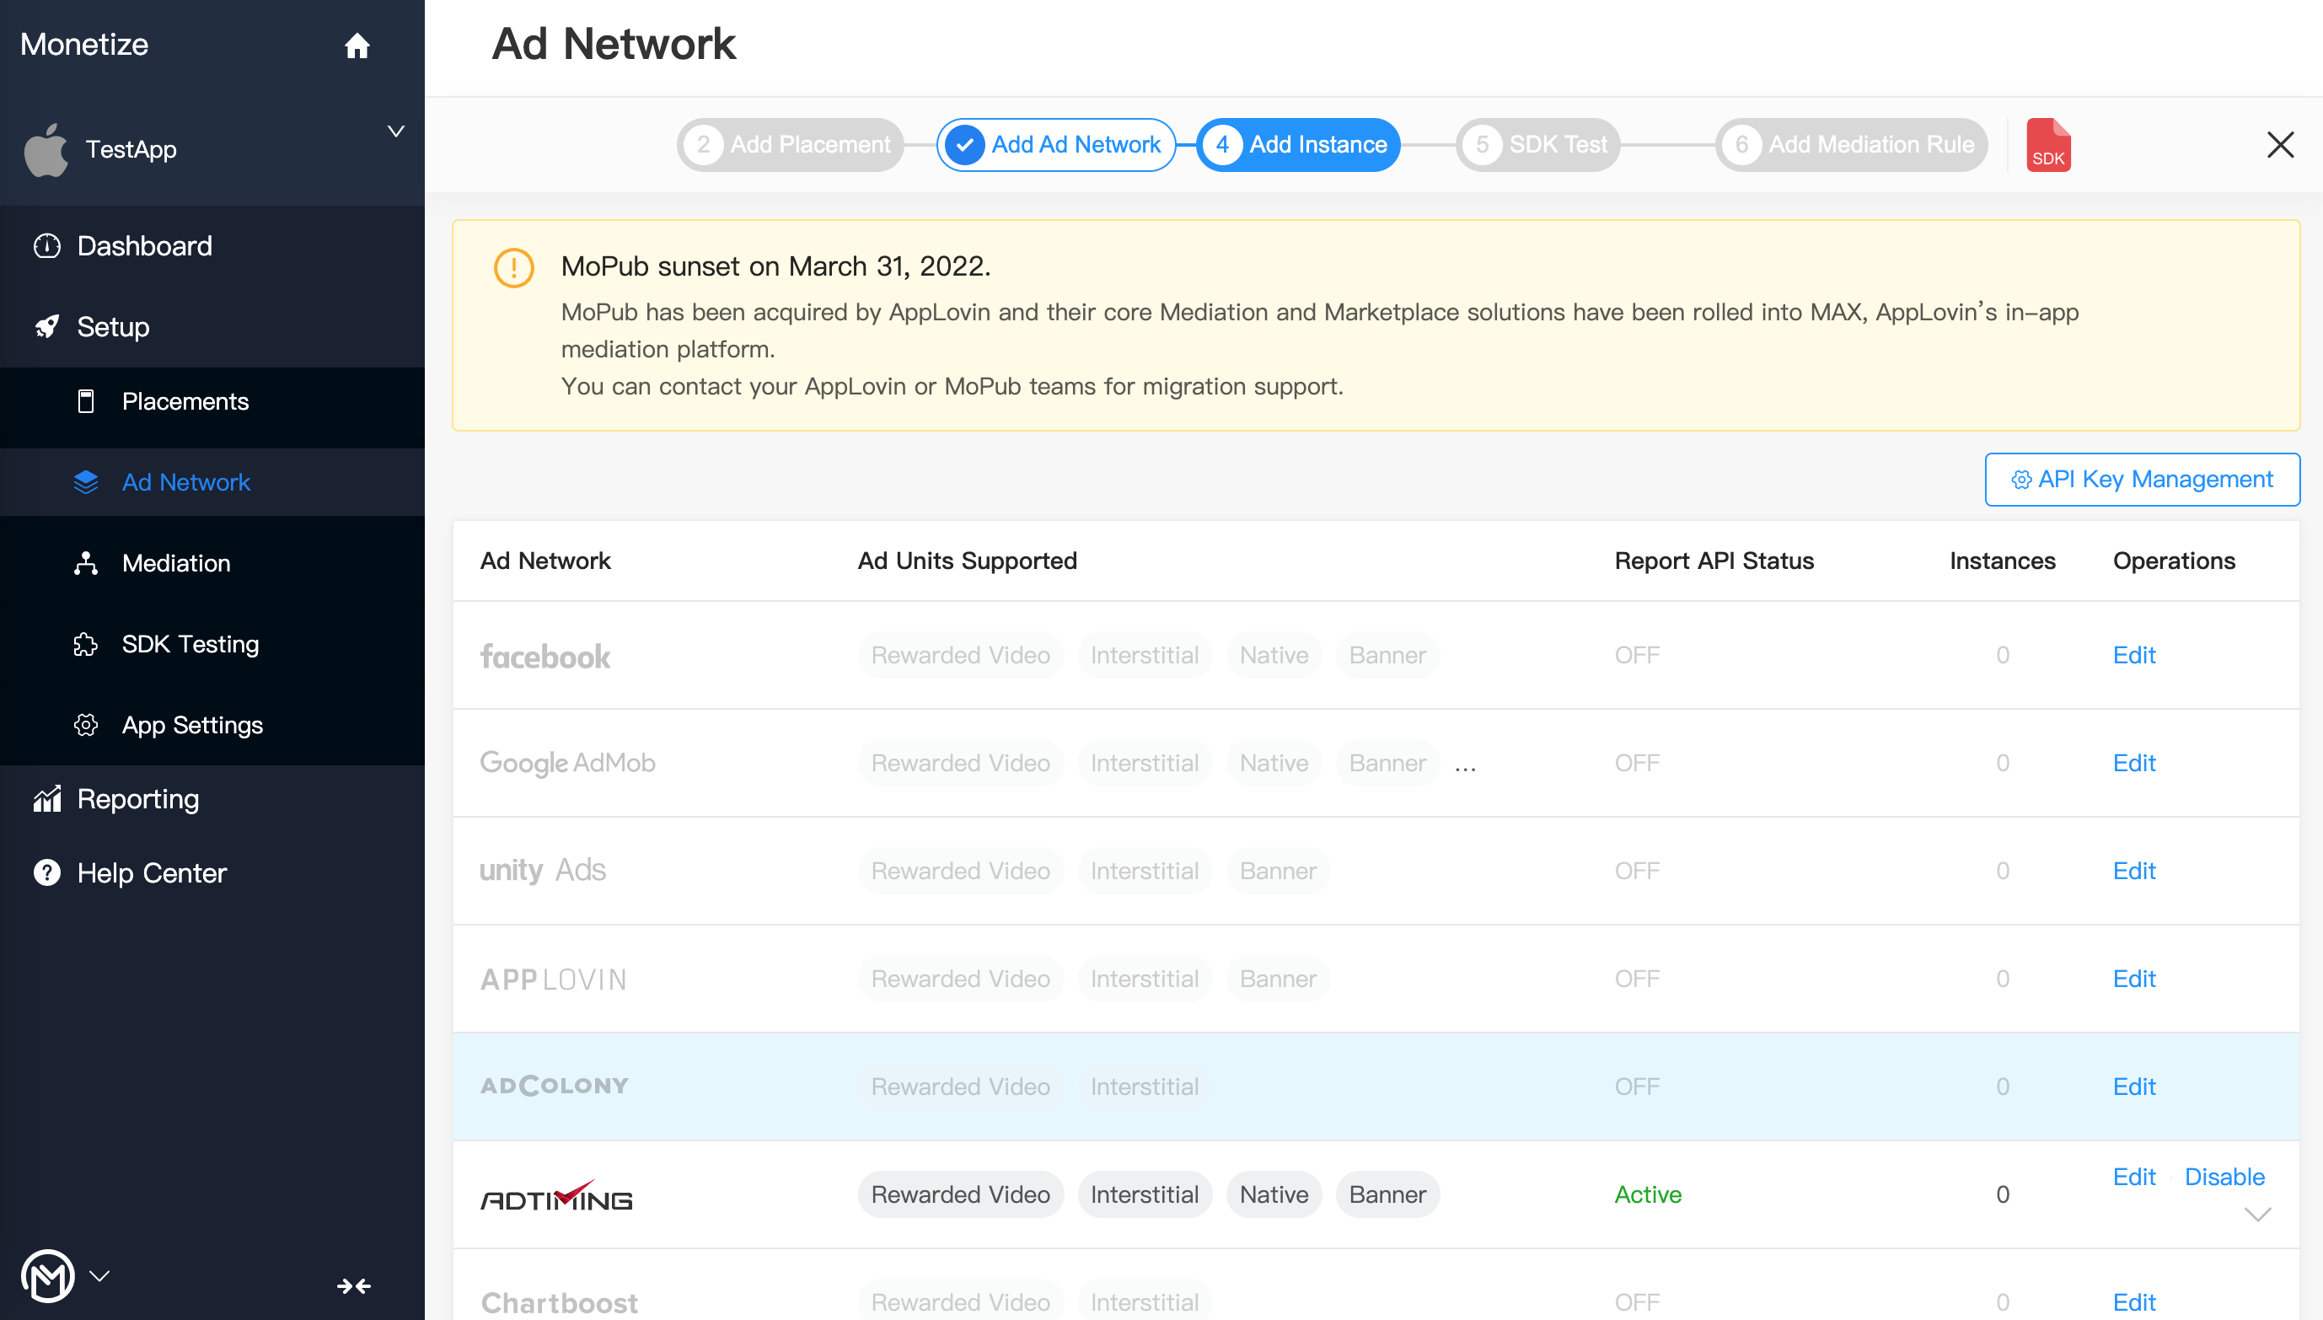The width and height of the screenshot is (2323, 1320).
Task: Go to step 6 Add Mediation Rule
Action: tap(1851, 144)
